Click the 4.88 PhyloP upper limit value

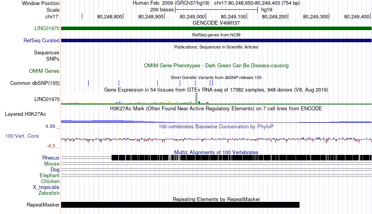click(50, 126)
